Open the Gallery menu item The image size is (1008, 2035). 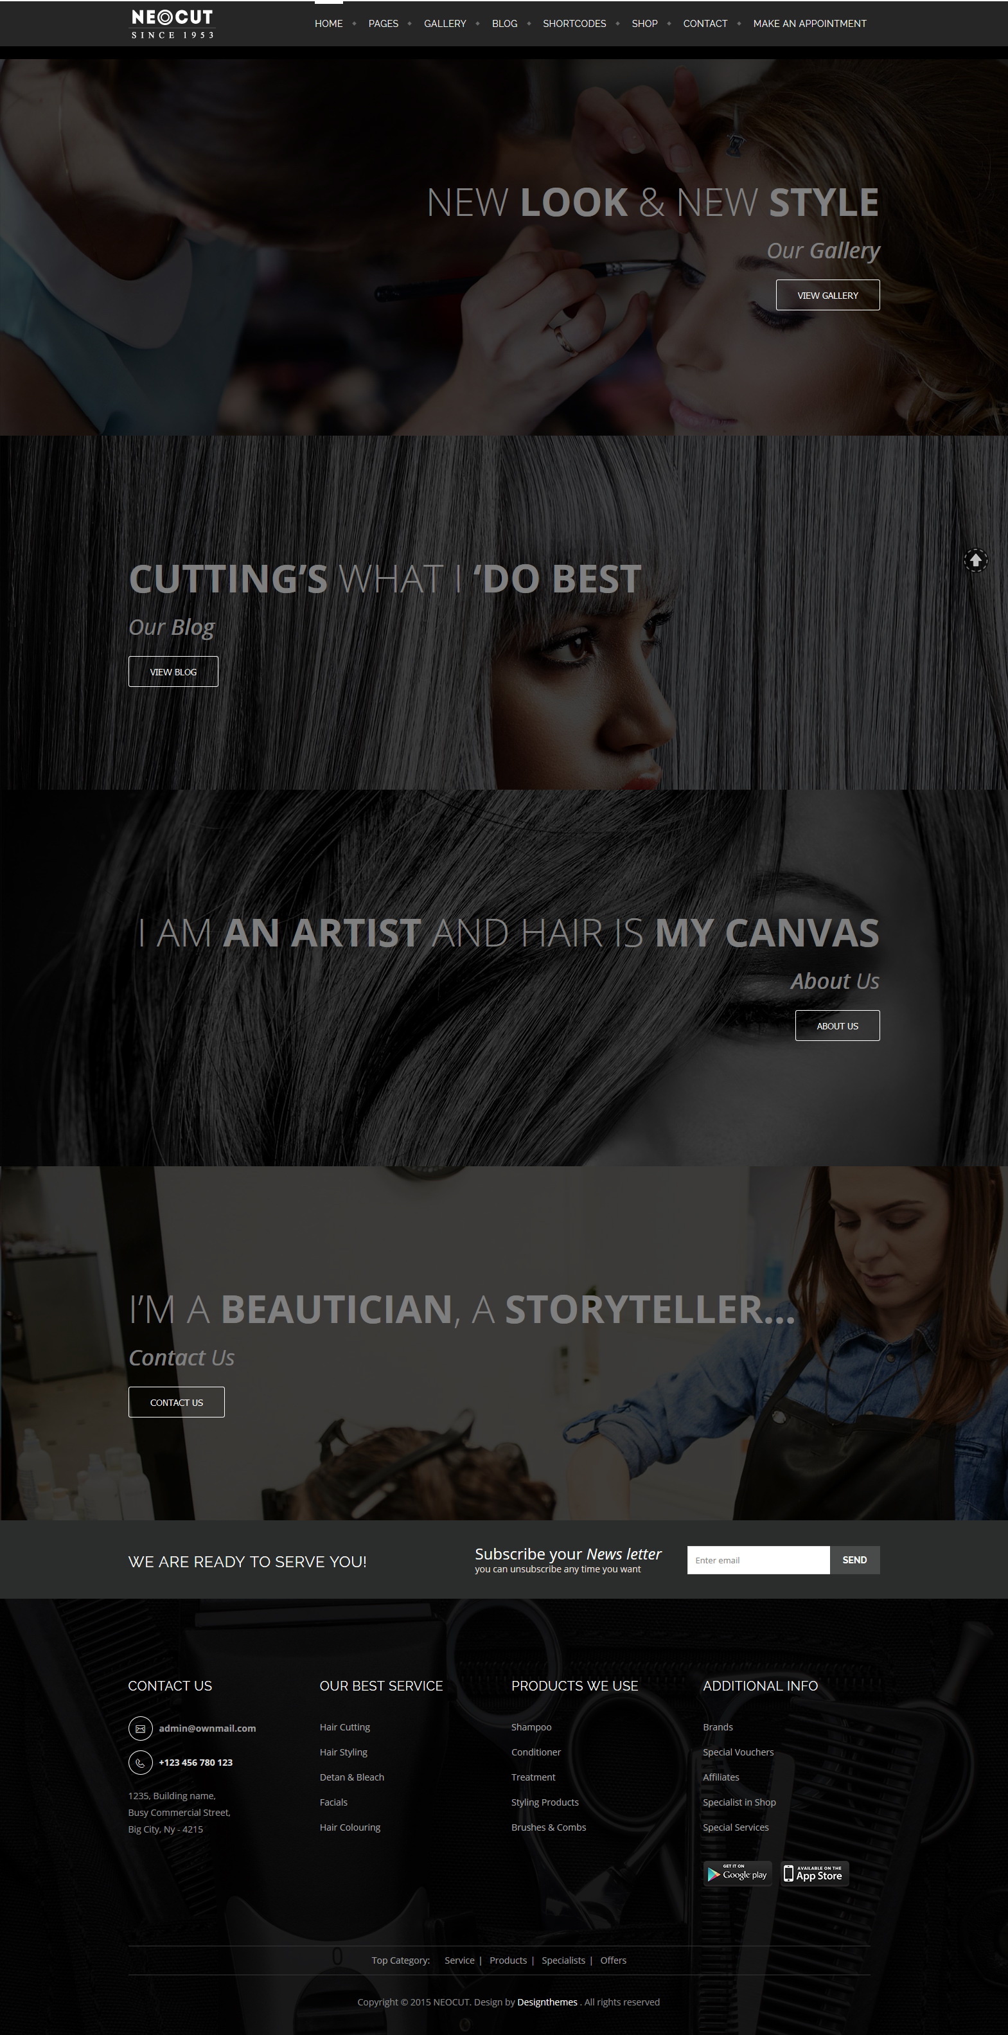(x=445, y=24)
